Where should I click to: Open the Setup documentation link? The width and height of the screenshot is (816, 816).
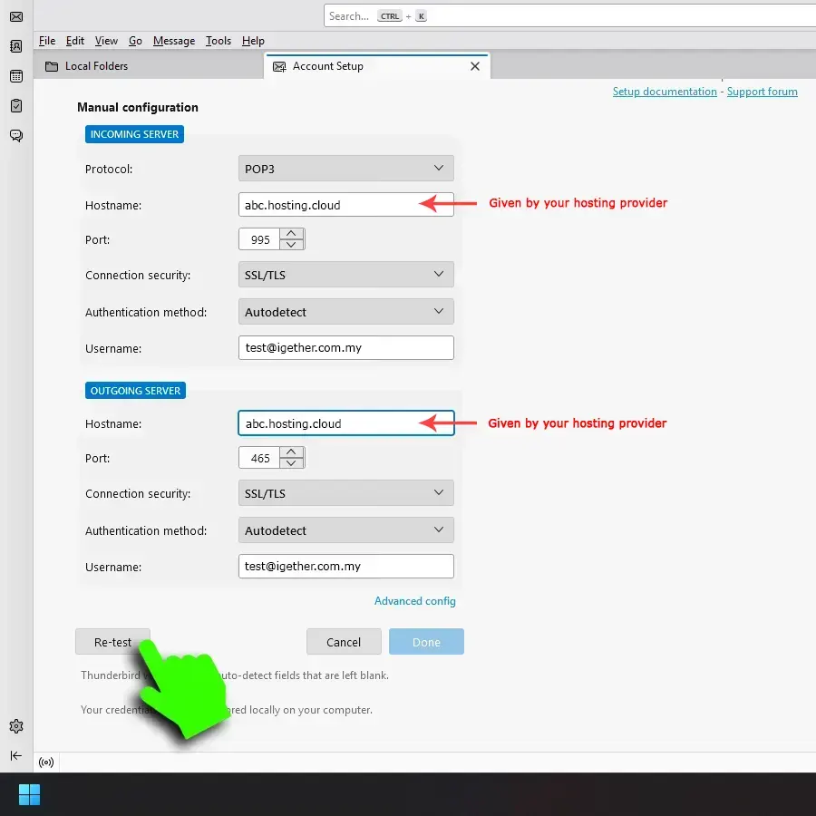pos(664,92)
